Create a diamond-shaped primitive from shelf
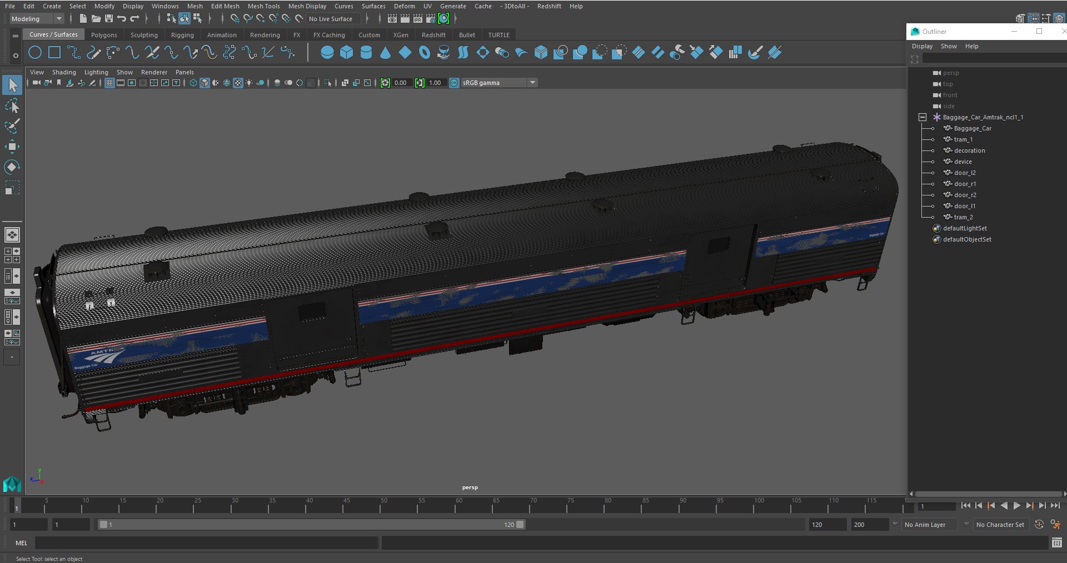This screenshot has width=1067, height=563. (x=405, y=53)
